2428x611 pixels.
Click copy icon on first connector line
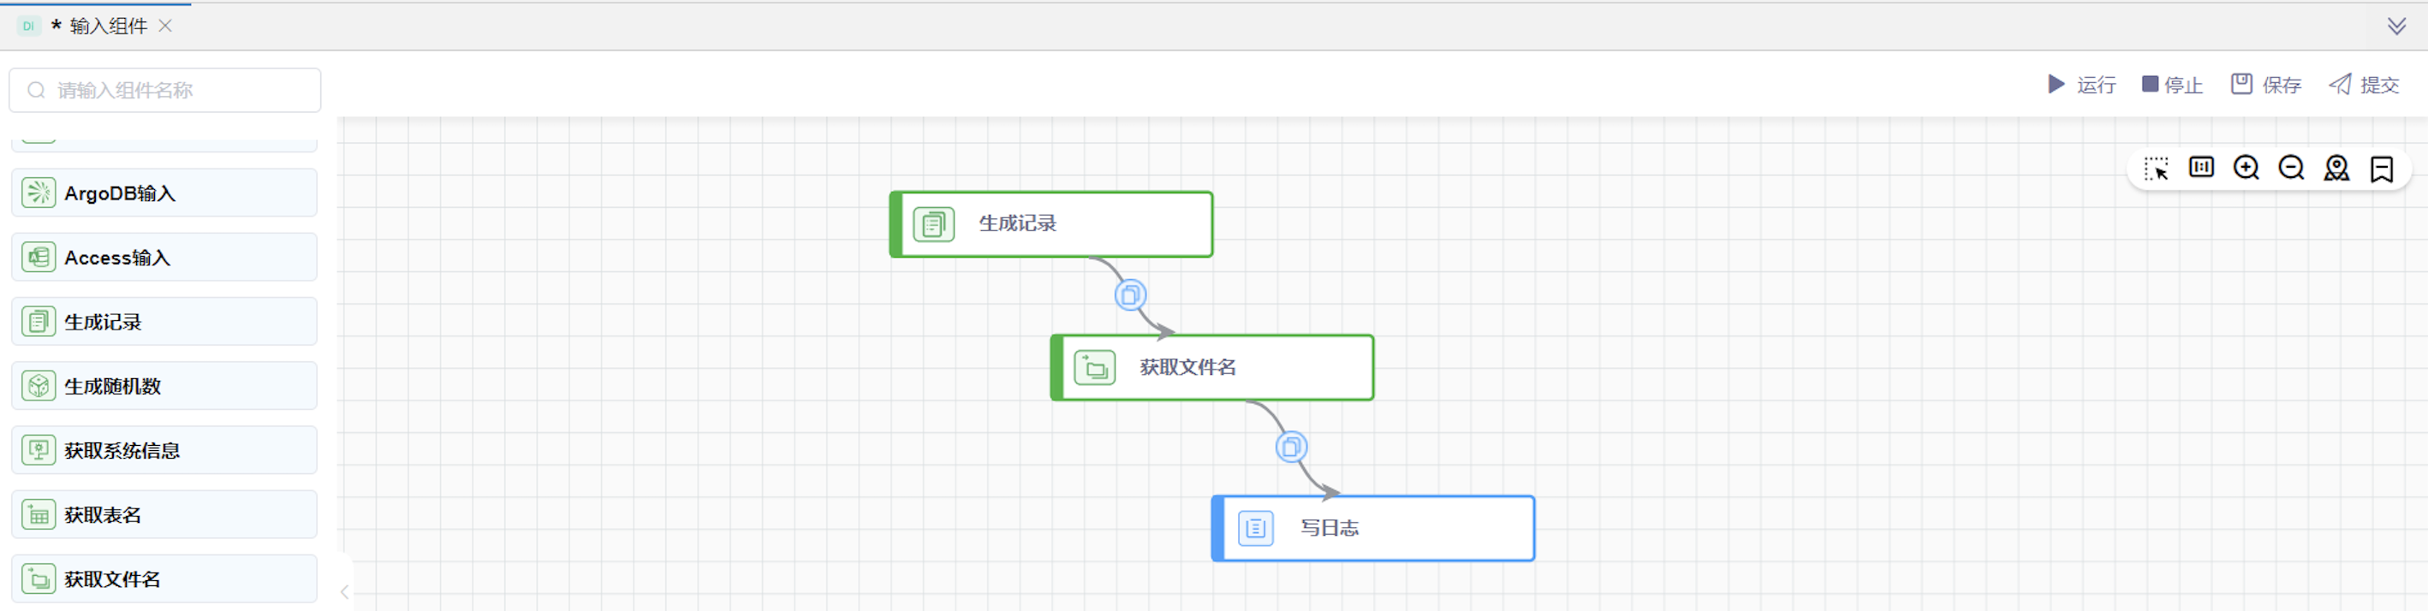1129,295
